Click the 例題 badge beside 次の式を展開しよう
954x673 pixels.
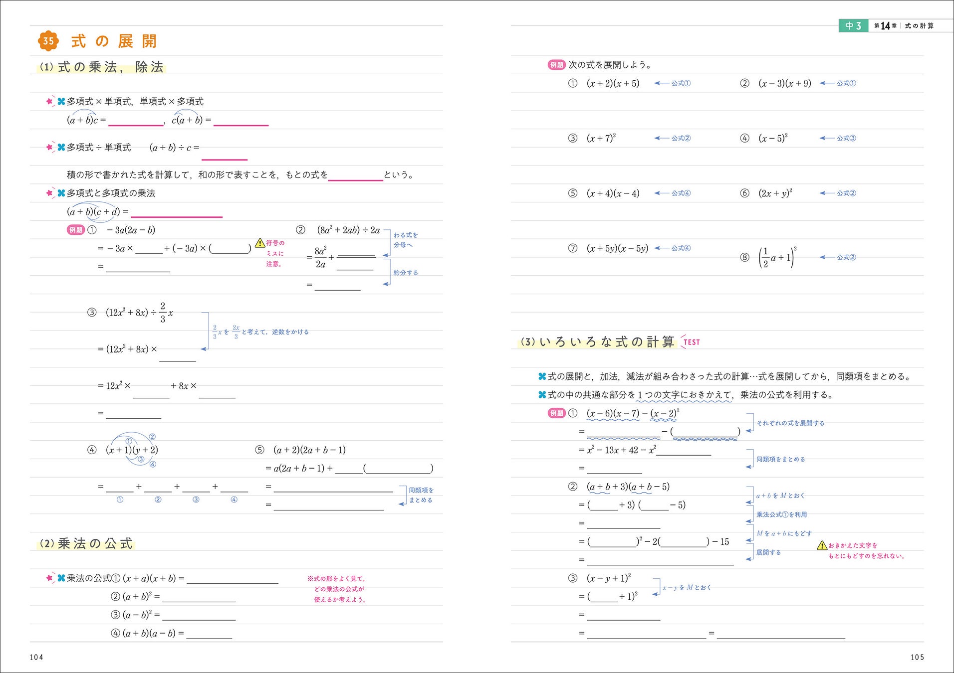point(556,65)
